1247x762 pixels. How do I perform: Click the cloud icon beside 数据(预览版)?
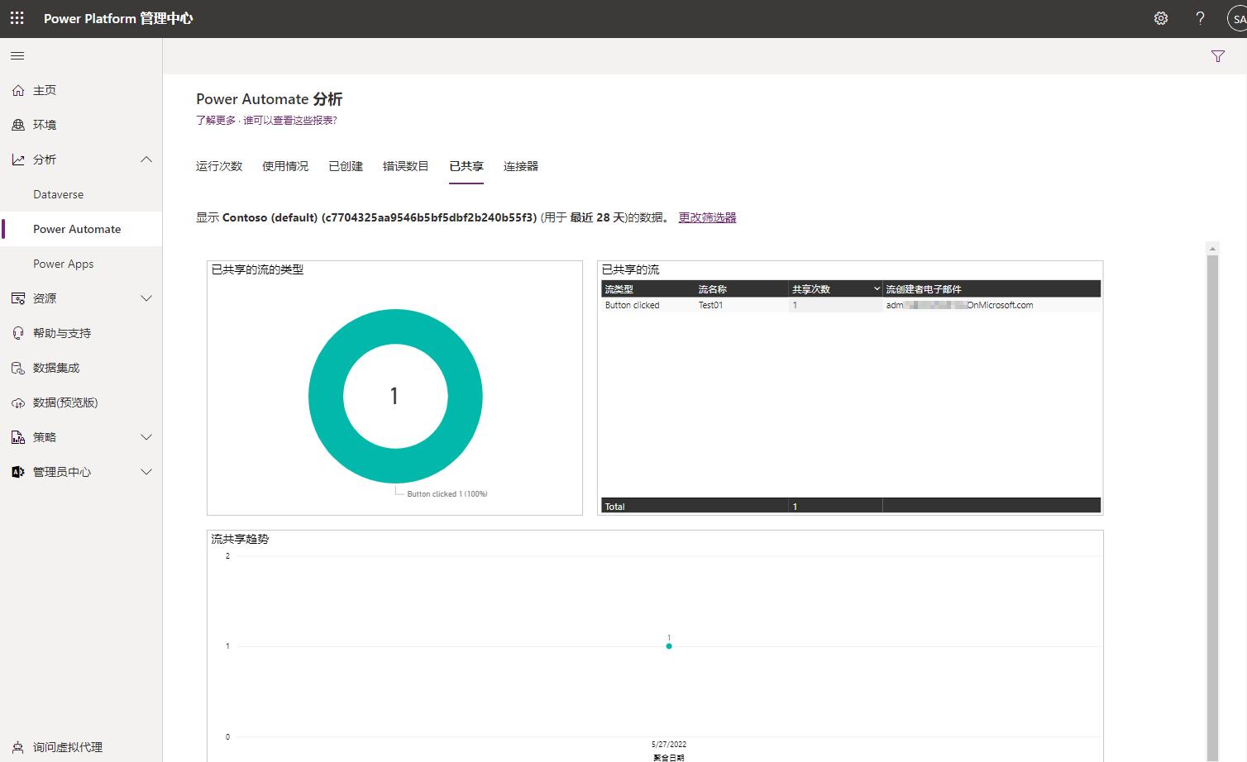18,402
